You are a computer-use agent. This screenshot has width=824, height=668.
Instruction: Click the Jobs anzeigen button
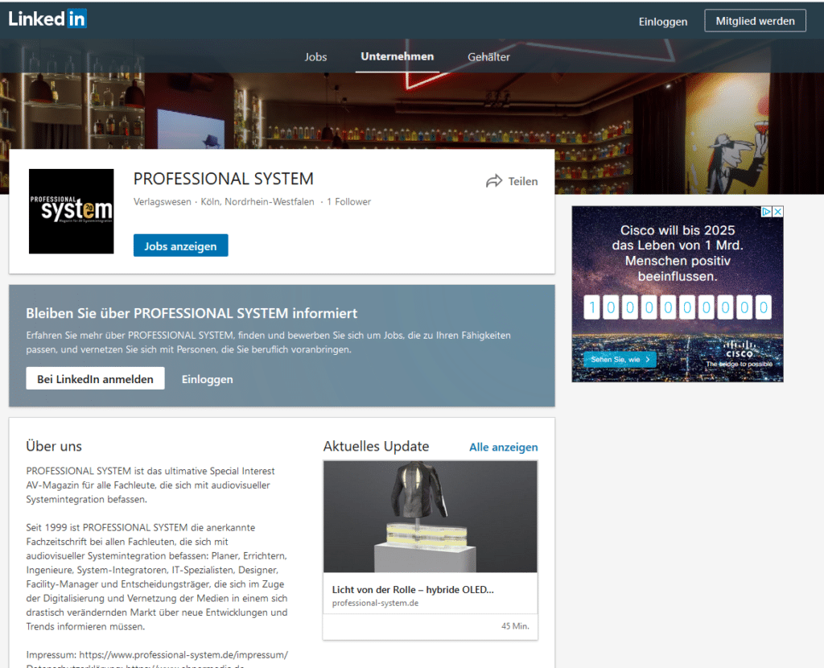pos(181,245)
